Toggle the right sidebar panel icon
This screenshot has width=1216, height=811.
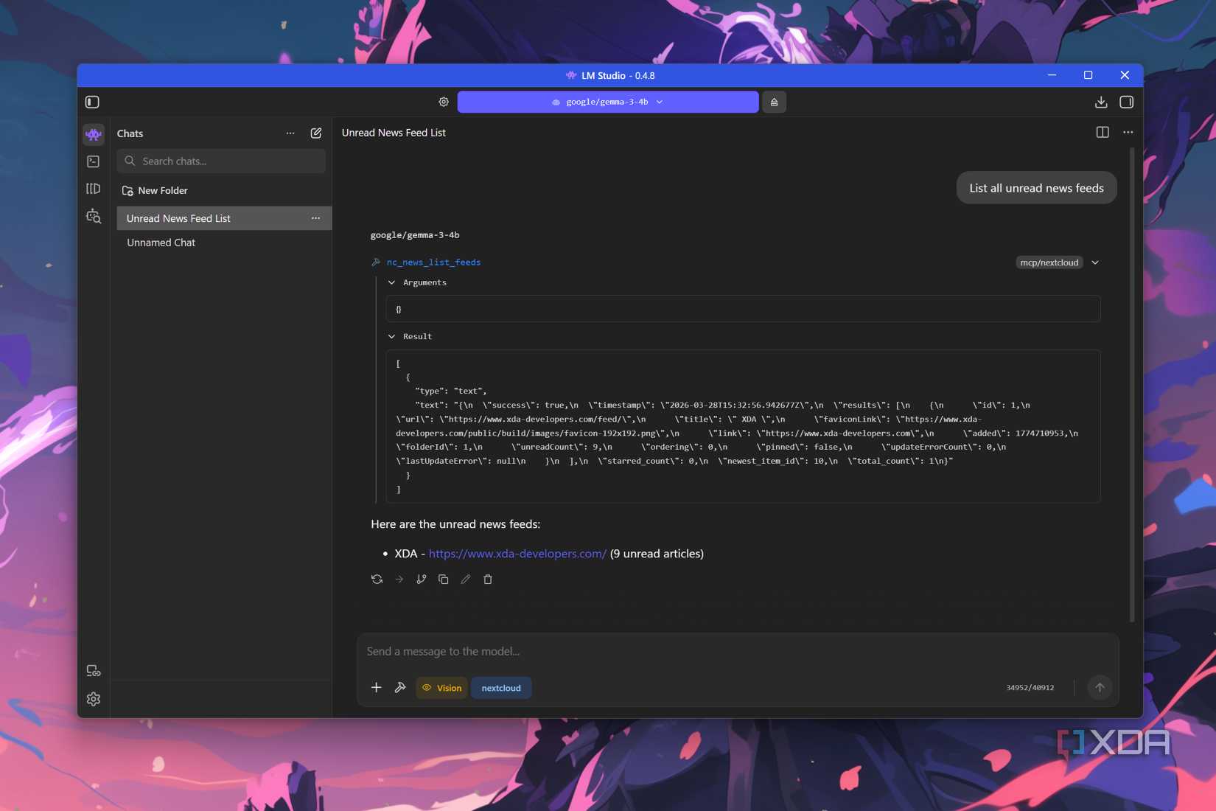(1126, 102)
